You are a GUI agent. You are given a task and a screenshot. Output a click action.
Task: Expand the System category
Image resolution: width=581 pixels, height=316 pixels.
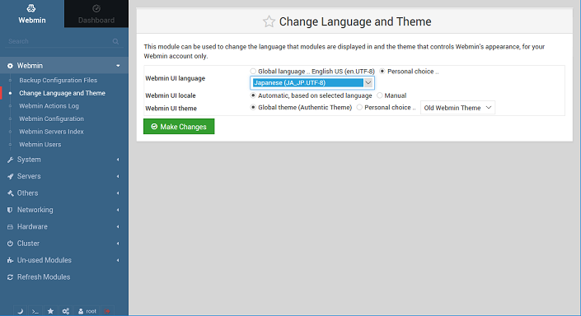(x=64, y=160)
